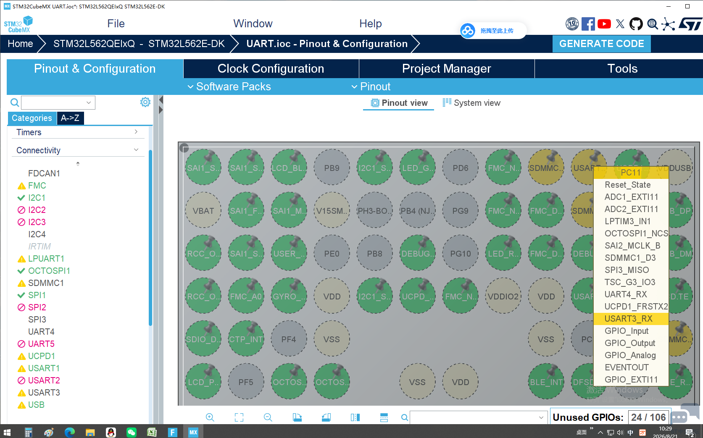
Task: Switch to System view
Action: (471, 103)
